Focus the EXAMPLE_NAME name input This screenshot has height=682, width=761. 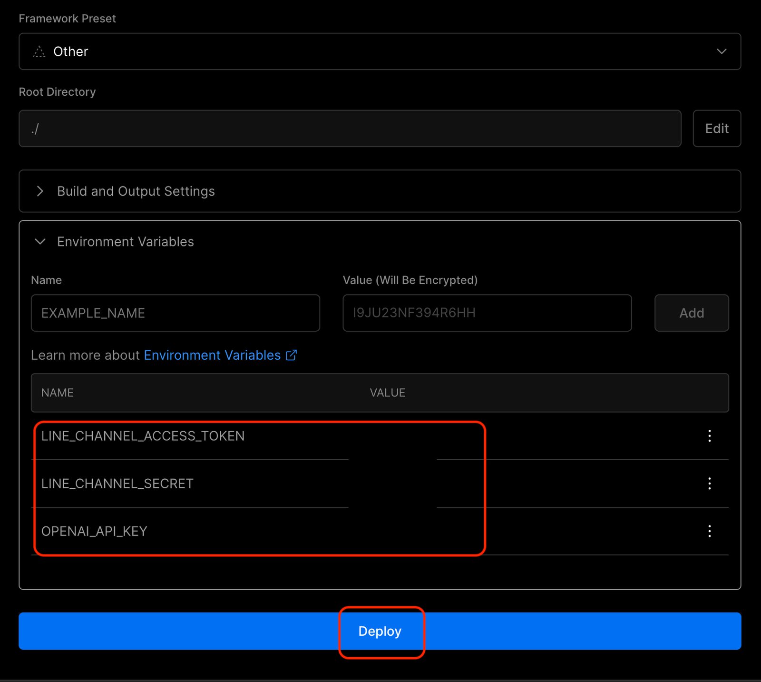click(175, 313)
